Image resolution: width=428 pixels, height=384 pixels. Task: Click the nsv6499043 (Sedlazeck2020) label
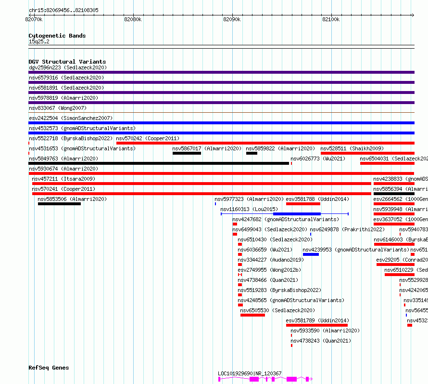(x=270, y=229)
